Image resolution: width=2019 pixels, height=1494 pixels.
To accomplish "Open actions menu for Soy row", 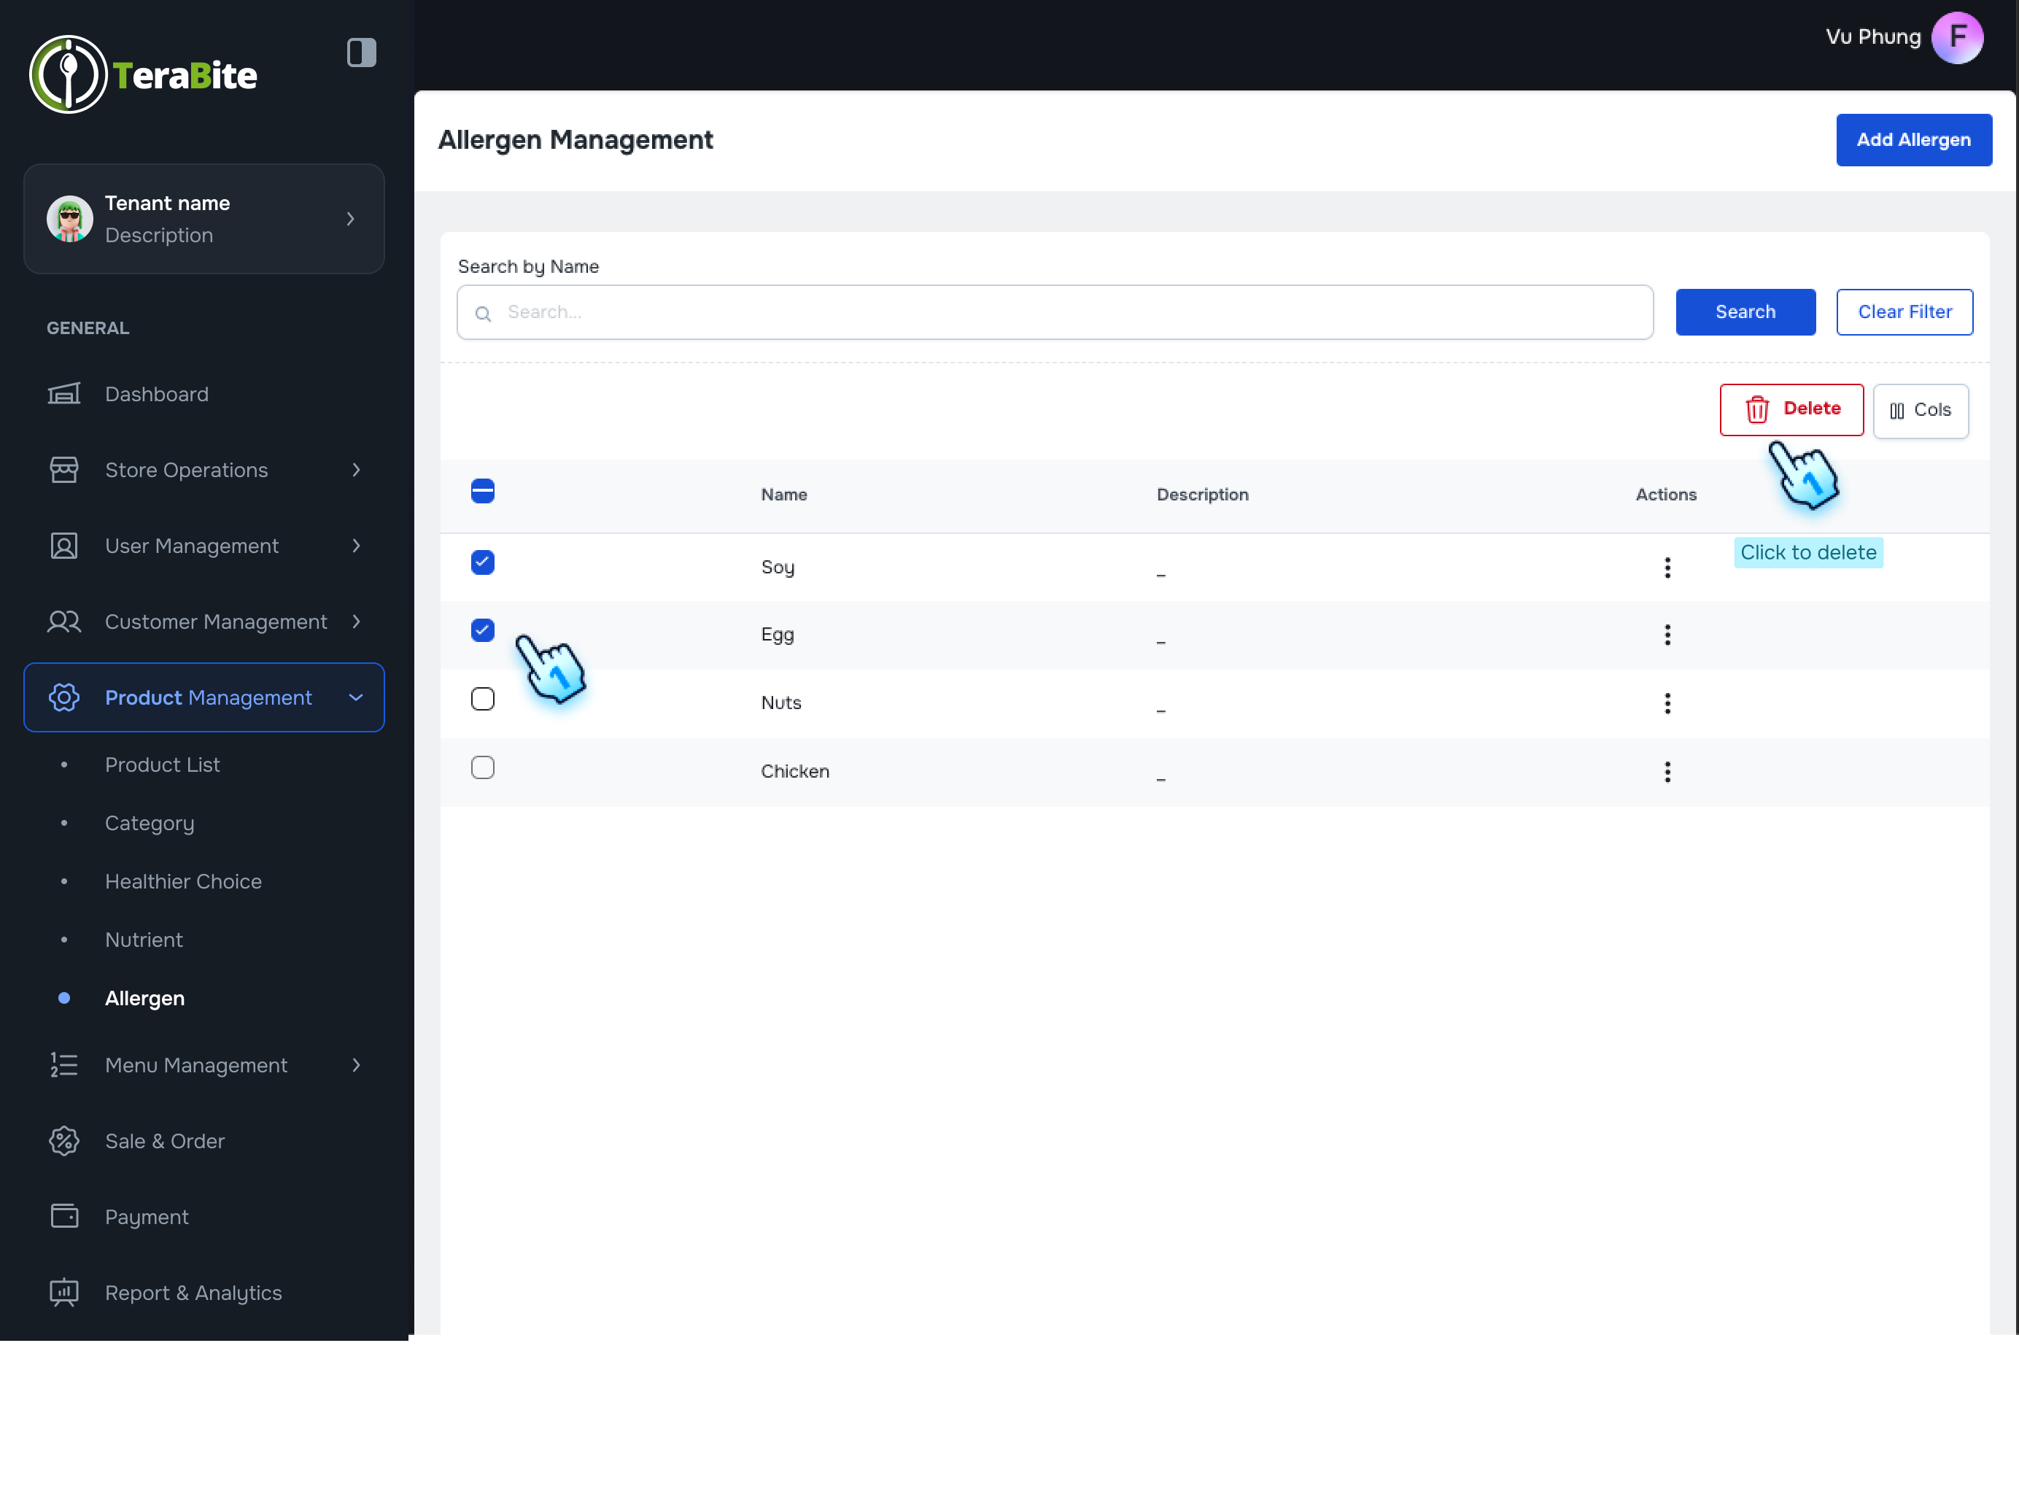I will click(1667, 567).
